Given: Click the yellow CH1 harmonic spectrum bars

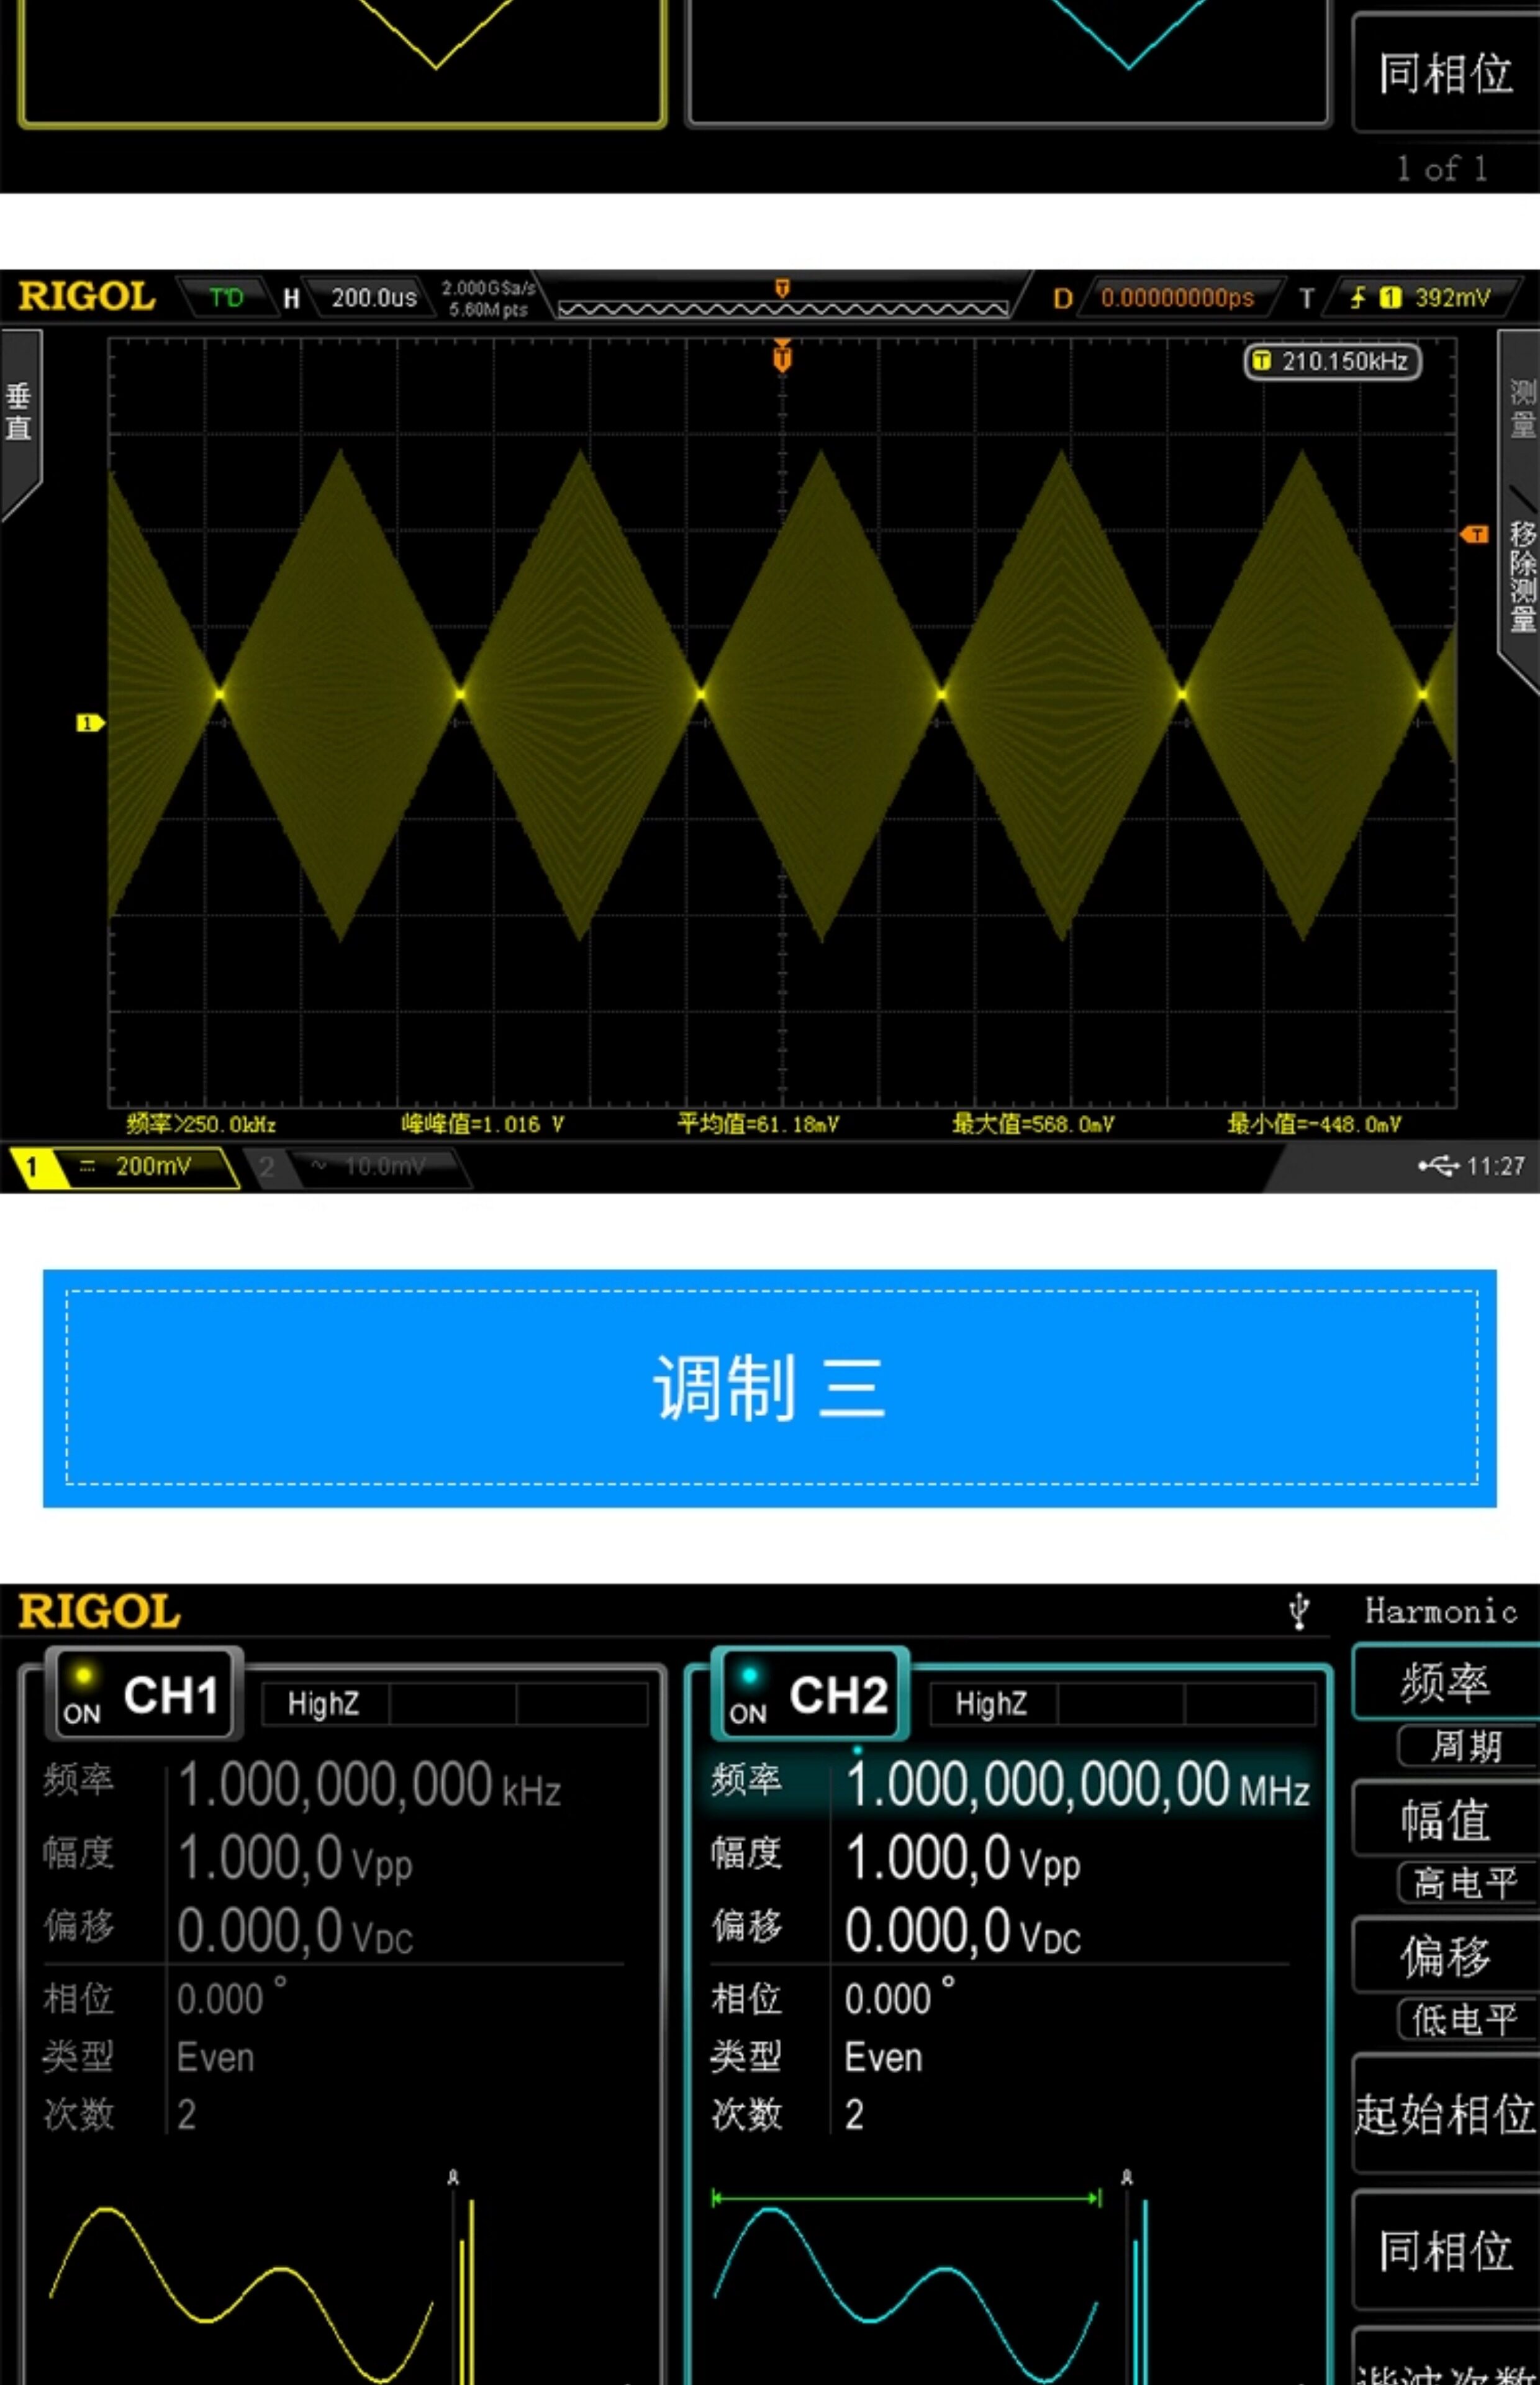Looking at the screenshot, I should (x=466, y=2291).
